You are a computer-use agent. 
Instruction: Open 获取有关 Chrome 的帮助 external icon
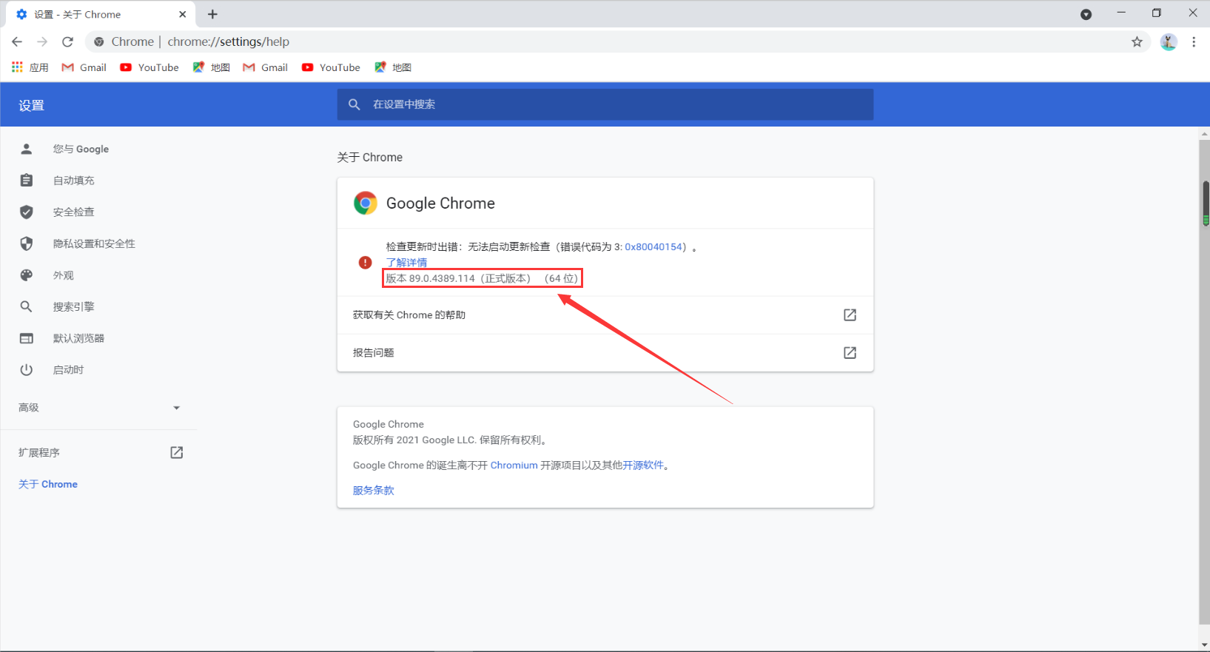click(x=850, y=315)
